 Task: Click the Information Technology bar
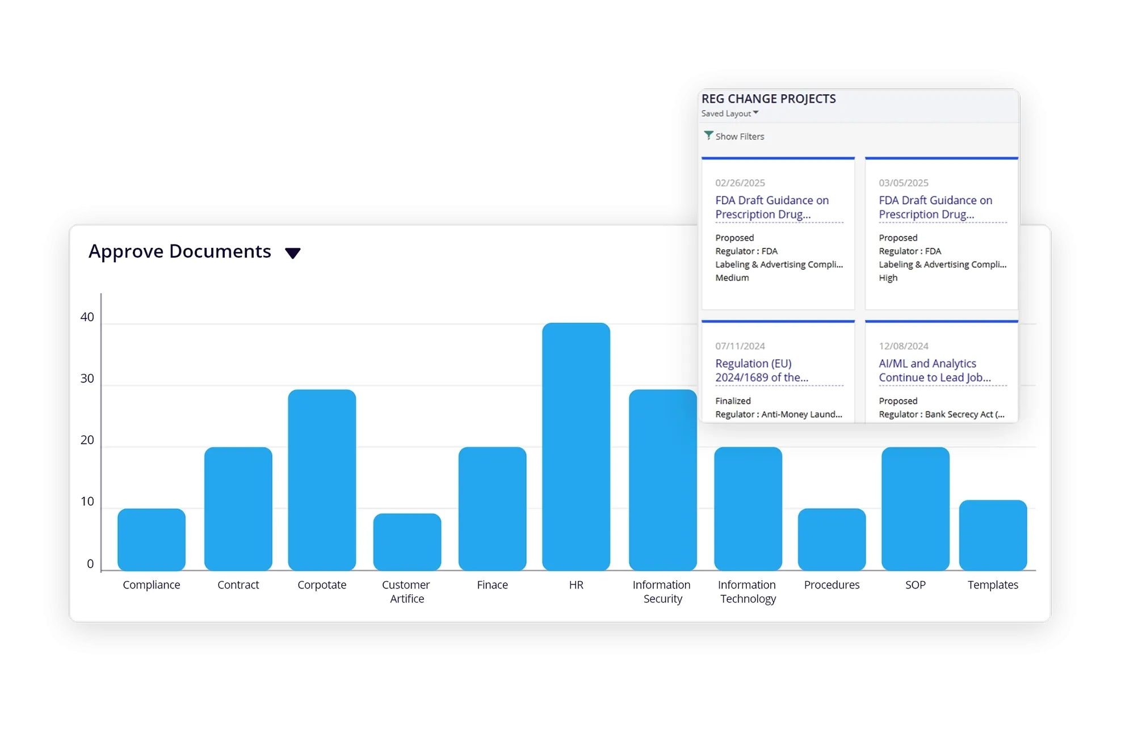pyautogui.click(x=748, y=508)
